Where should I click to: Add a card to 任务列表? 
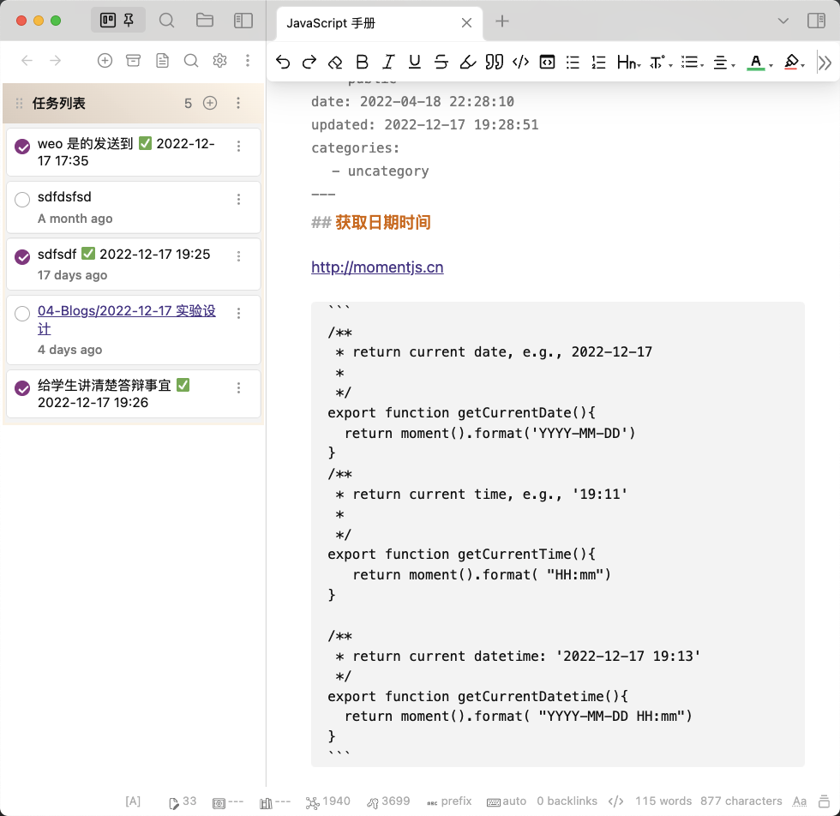[x=210, y=103]
